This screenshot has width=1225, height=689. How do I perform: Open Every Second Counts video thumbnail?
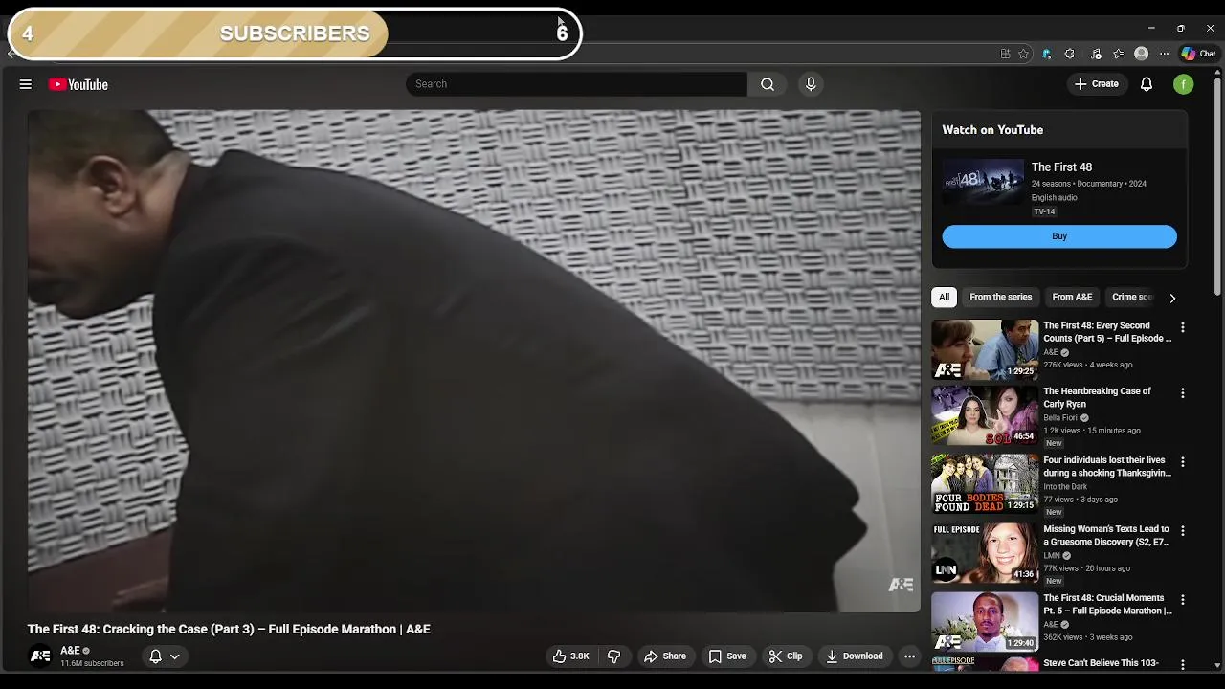click(x=985, y=349)
